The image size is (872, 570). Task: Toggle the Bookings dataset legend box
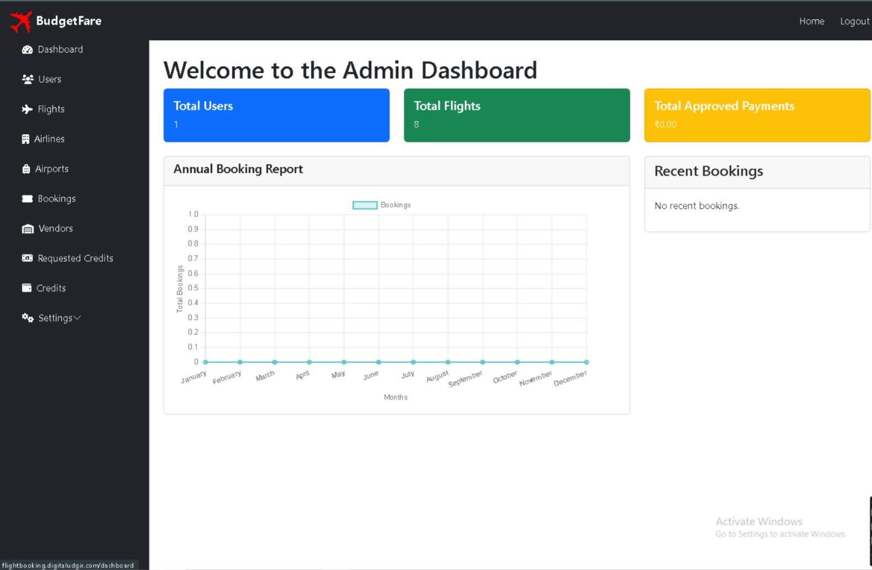(x=365, y=205)
